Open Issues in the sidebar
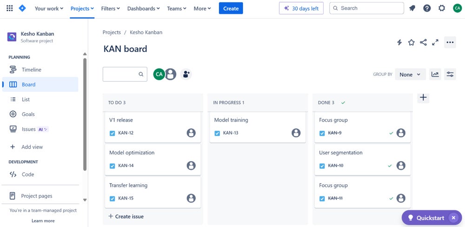Viewport: 465px width, 227px height. tap(40, 130)
